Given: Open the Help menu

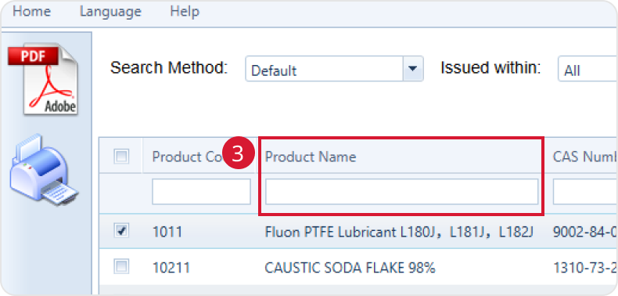Looking at the screenshot, I should [x=185, y=12].
